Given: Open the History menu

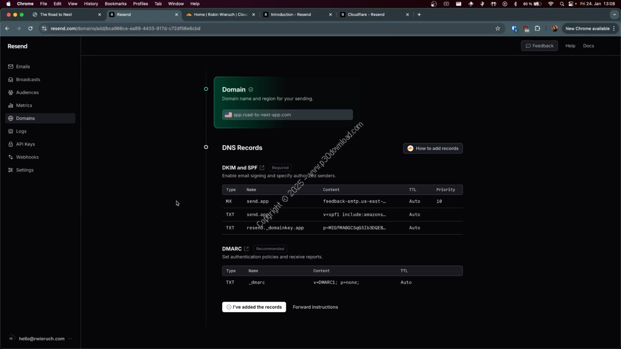Looking at the screenshot, I should click(91, 3).
